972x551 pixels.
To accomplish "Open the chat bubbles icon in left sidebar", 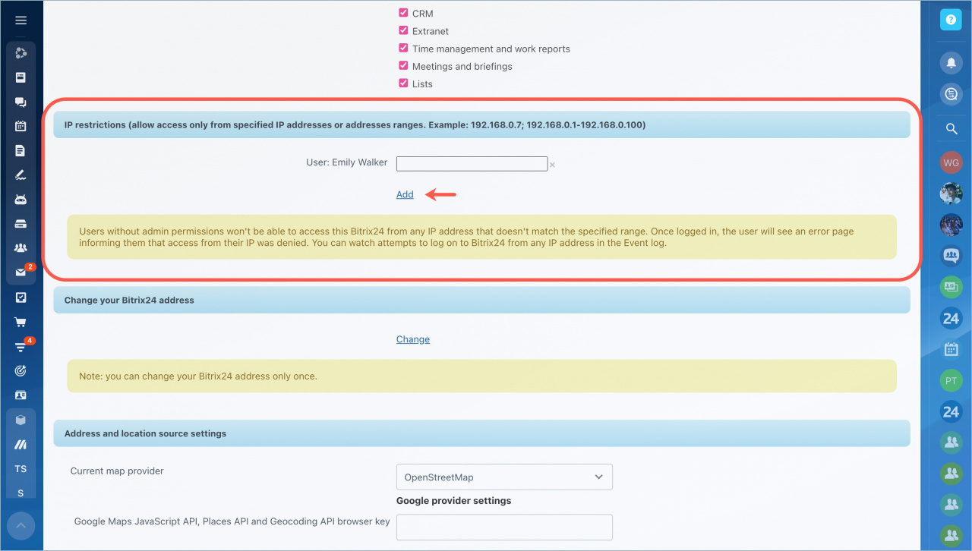I will 21,102.
